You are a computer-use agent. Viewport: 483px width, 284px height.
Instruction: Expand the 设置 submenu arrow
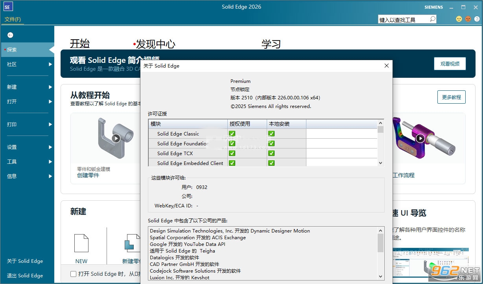point(50,147)
